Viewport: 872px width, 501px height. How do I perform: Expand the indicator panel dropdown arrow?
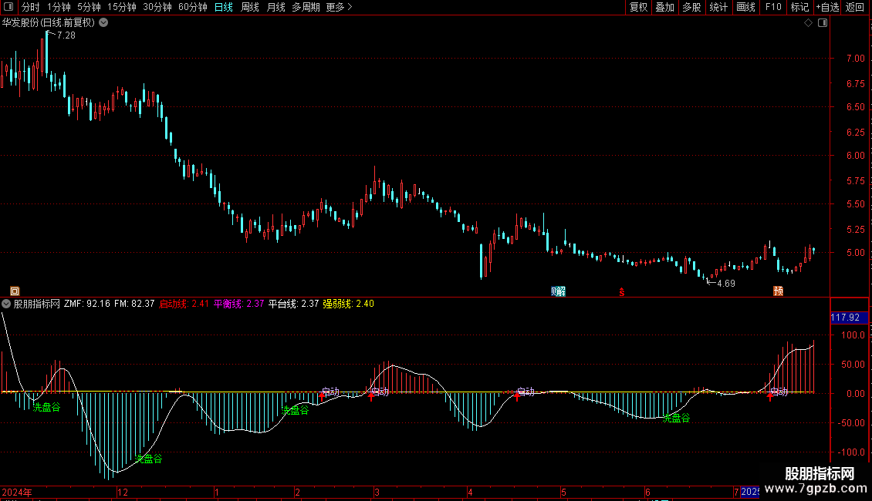(6, 304)
